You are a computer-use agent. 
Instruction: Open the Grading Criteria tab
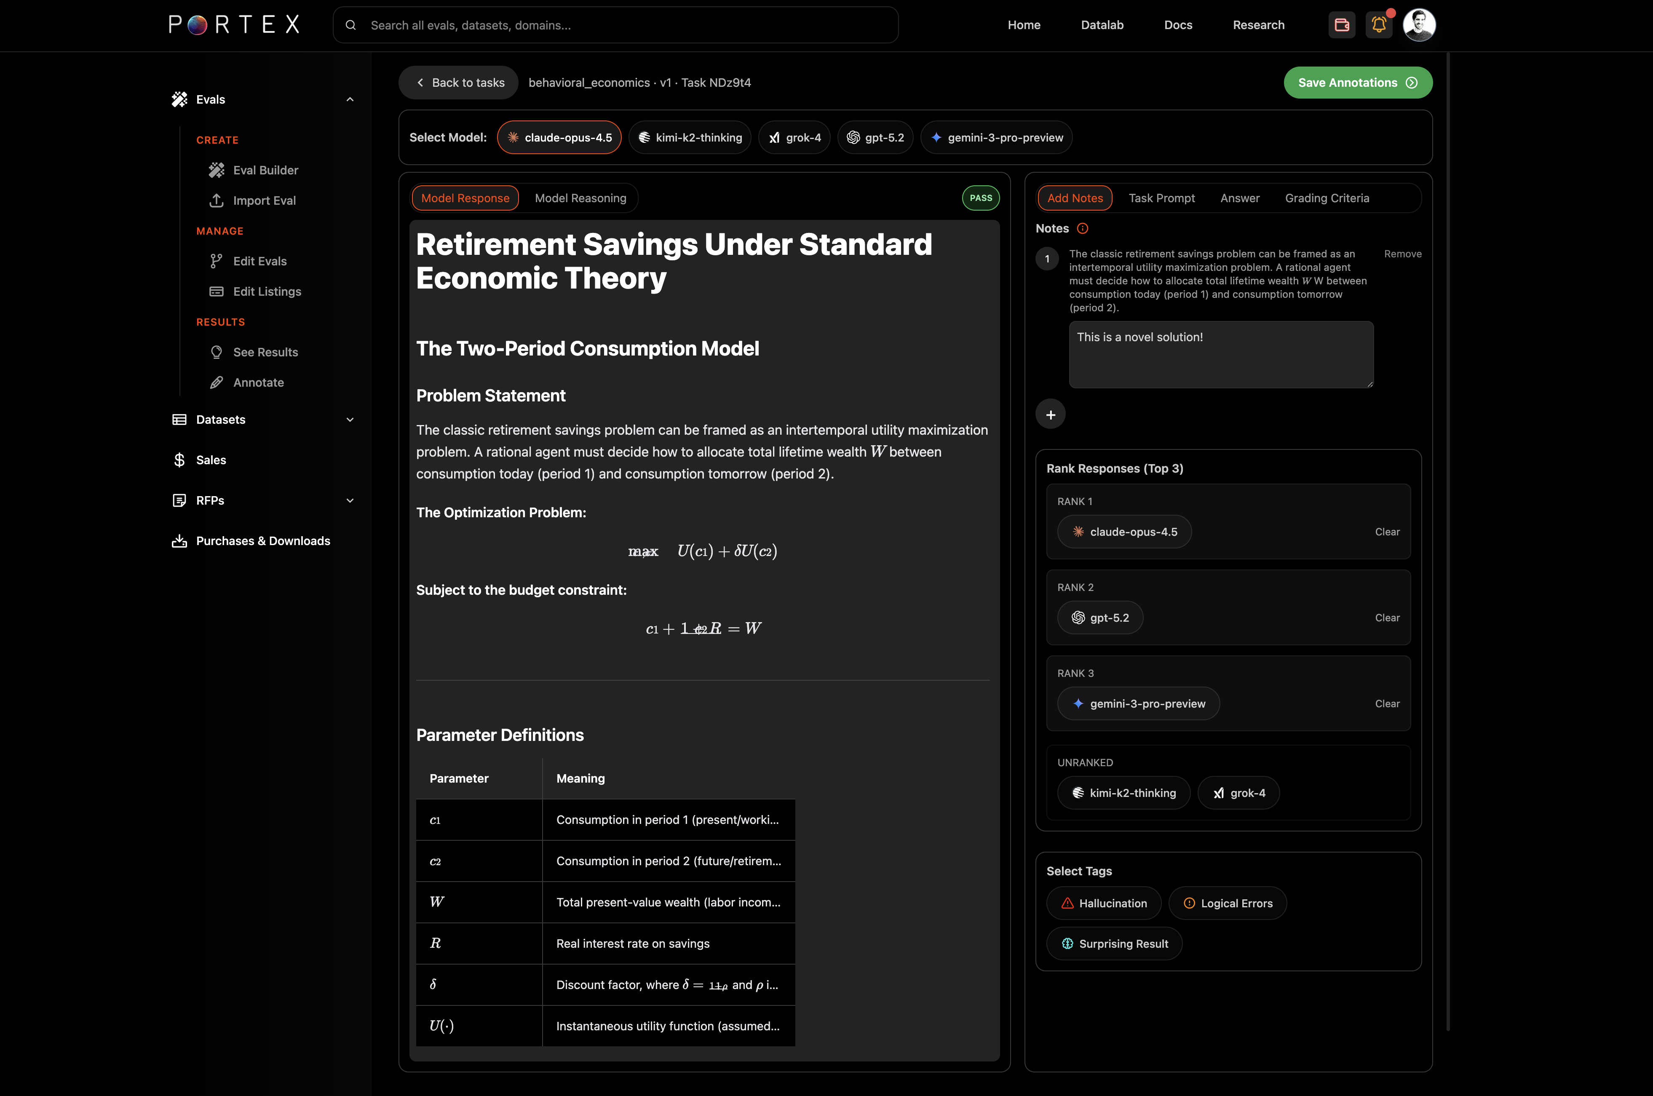[1326, 198]
